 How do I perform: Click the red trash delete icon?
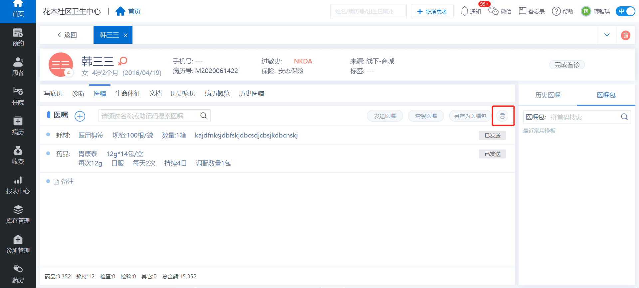click(625, 35)
